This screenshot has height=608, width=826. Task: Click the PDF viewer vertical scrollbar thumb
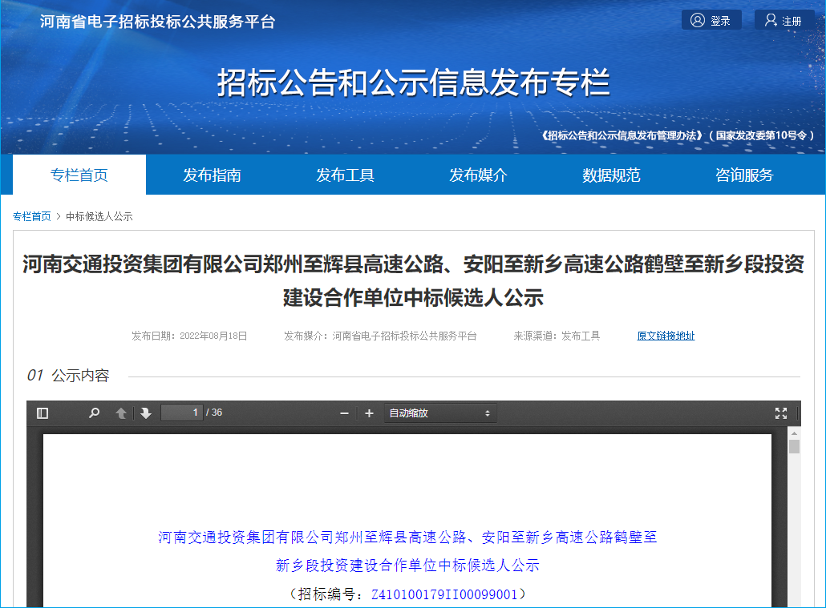[x=794, y=446]
